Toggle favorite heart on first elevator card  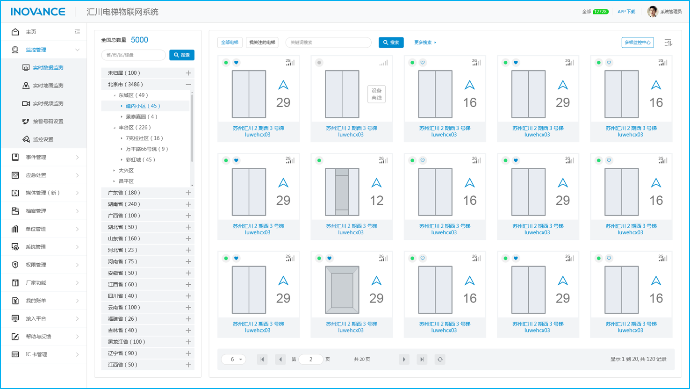click(x=236, y=63)
